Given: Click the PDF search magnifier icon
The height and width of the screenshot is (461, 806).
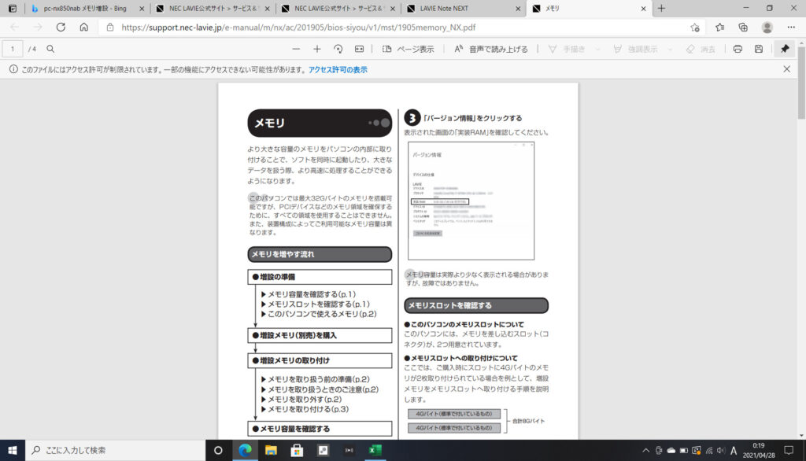Looking at the screenshot, I should click(x=50, y=49).
